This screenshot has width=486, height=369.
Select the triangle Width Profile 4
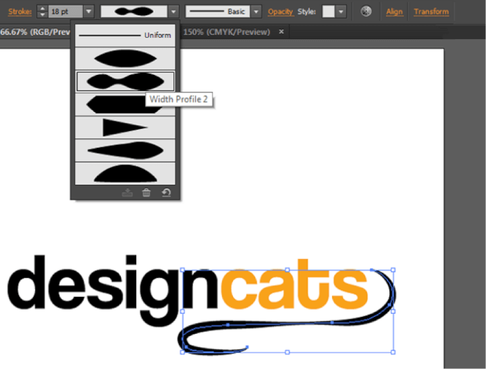[x=126, y=127]
